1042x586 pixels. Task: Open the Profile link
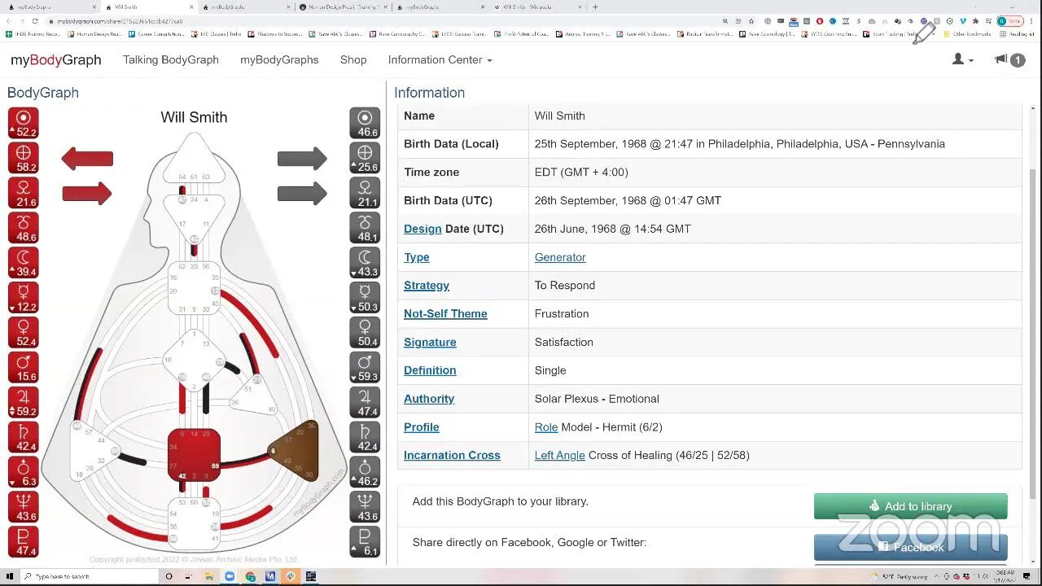click(422, 427)
